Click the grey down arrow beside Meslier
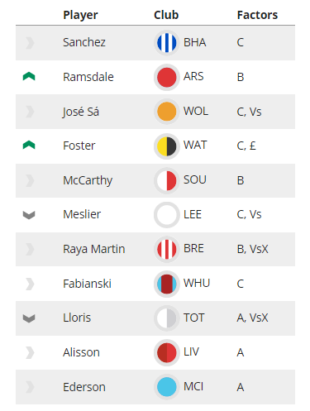 29,215
